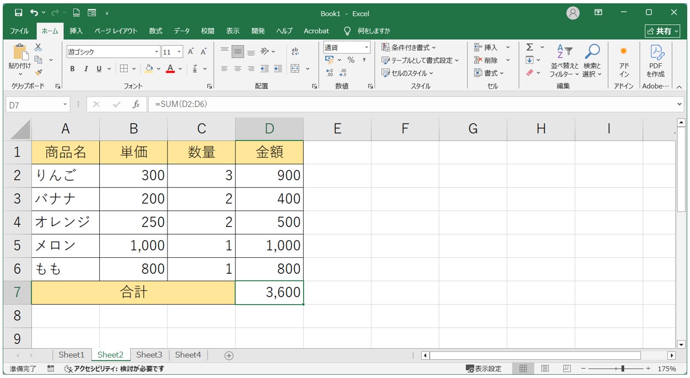Toggle Underline formatting

pyautogui.click(x=99, y=69)
